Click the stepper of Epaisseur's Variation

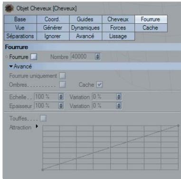[119, 106]
